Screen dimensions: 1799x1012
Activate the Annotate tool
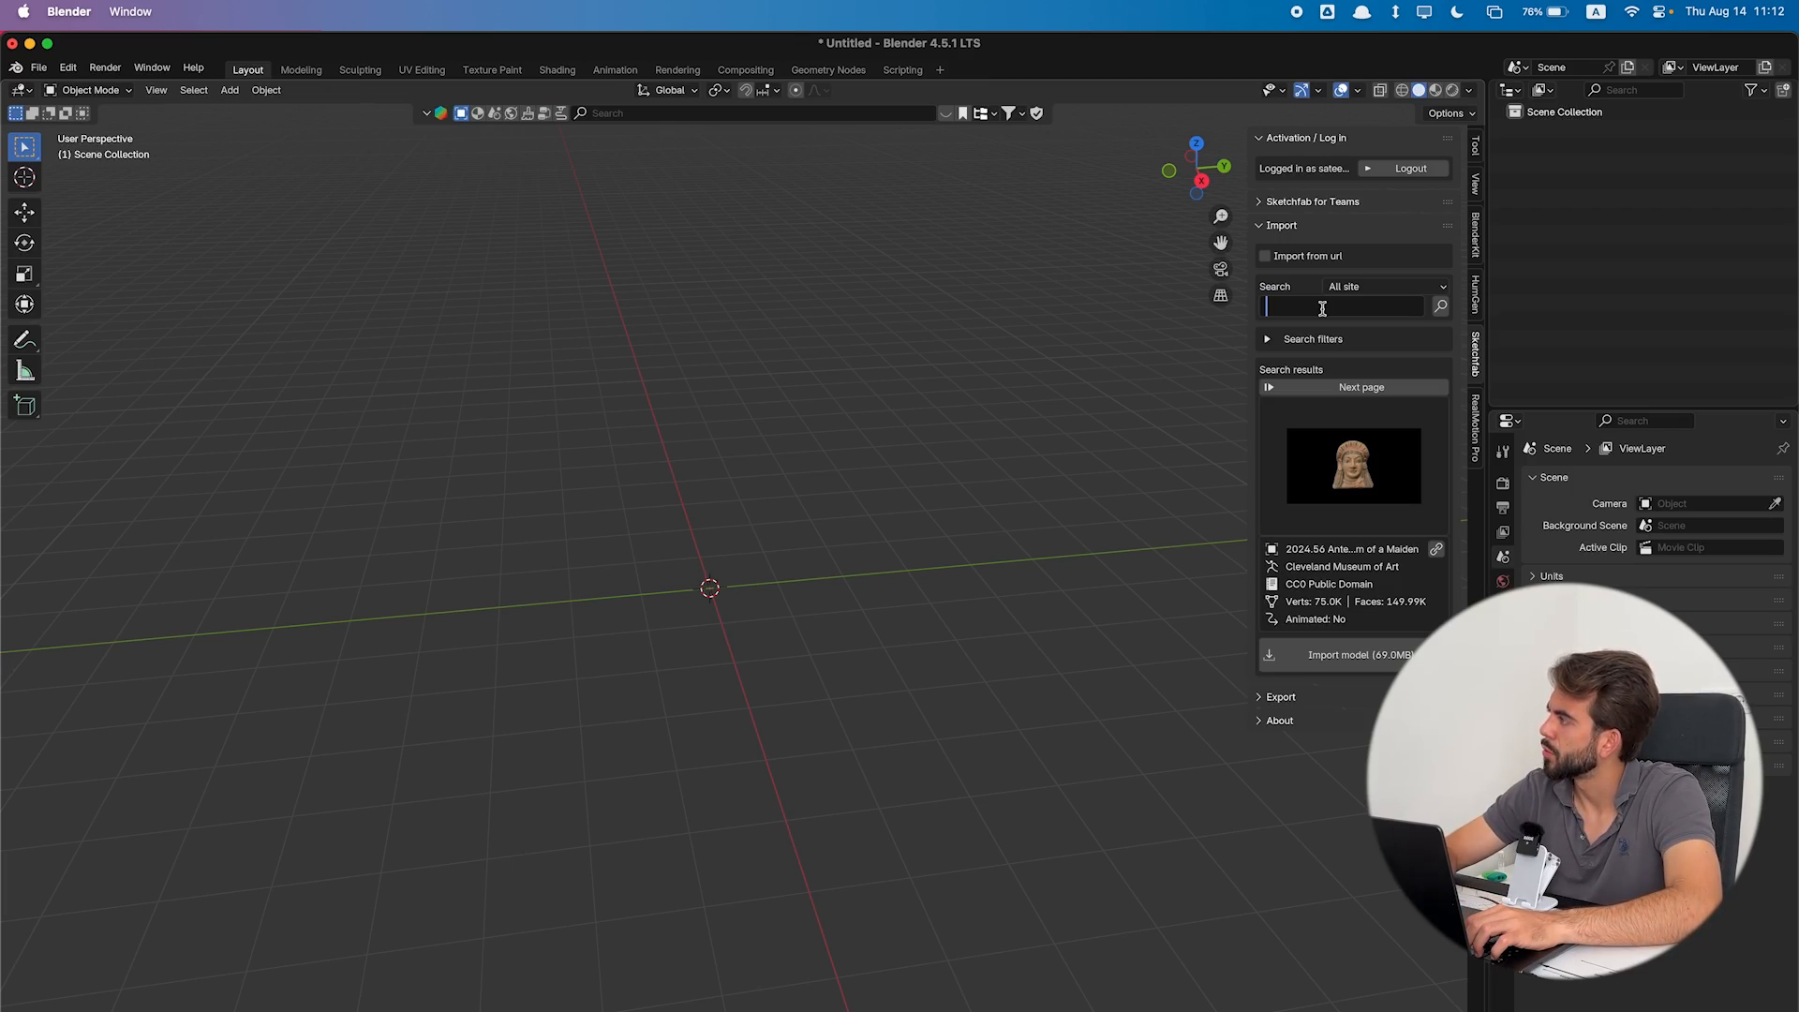[x=24, y=340]
